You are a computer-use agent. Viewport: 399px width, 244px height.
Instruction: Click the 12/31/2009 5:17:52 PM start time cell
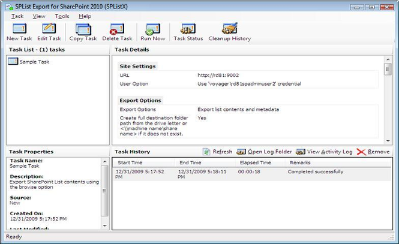click(x=140, y=174)
